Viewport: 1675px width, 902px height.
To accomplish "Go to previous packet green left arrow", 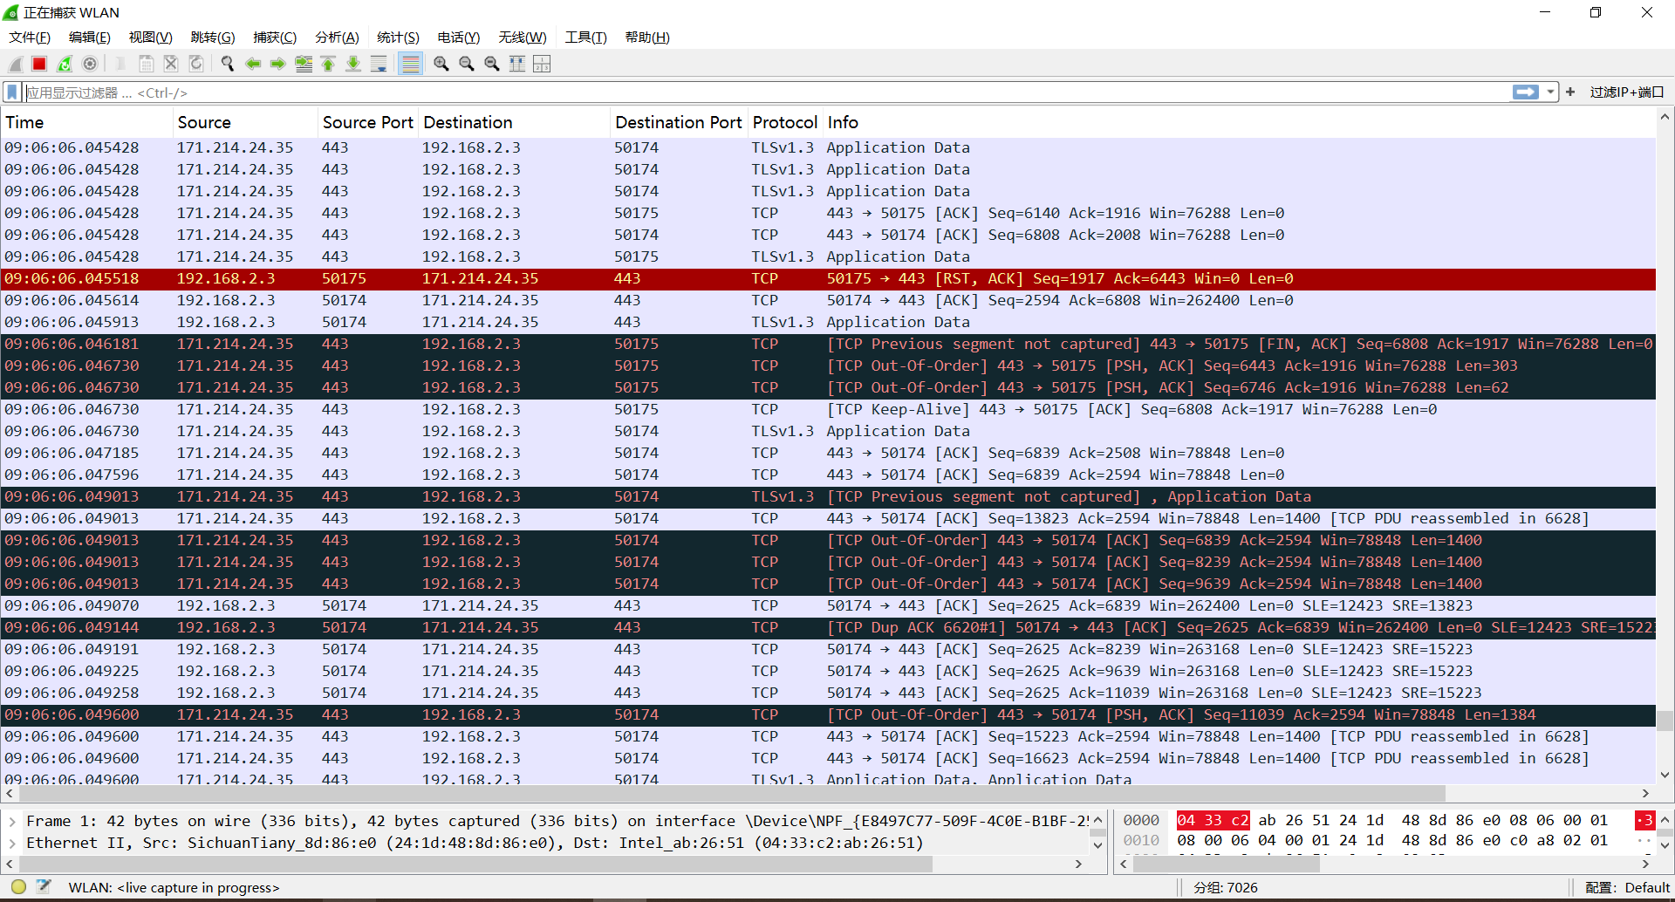I will tap(253, 64).
